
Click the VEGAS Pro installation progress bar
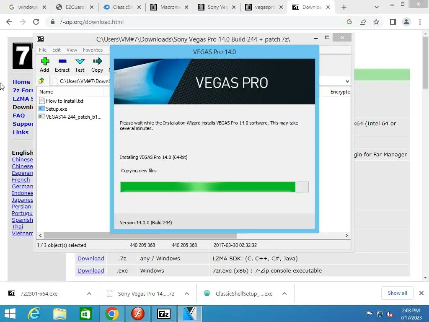(x=214, y=187)
